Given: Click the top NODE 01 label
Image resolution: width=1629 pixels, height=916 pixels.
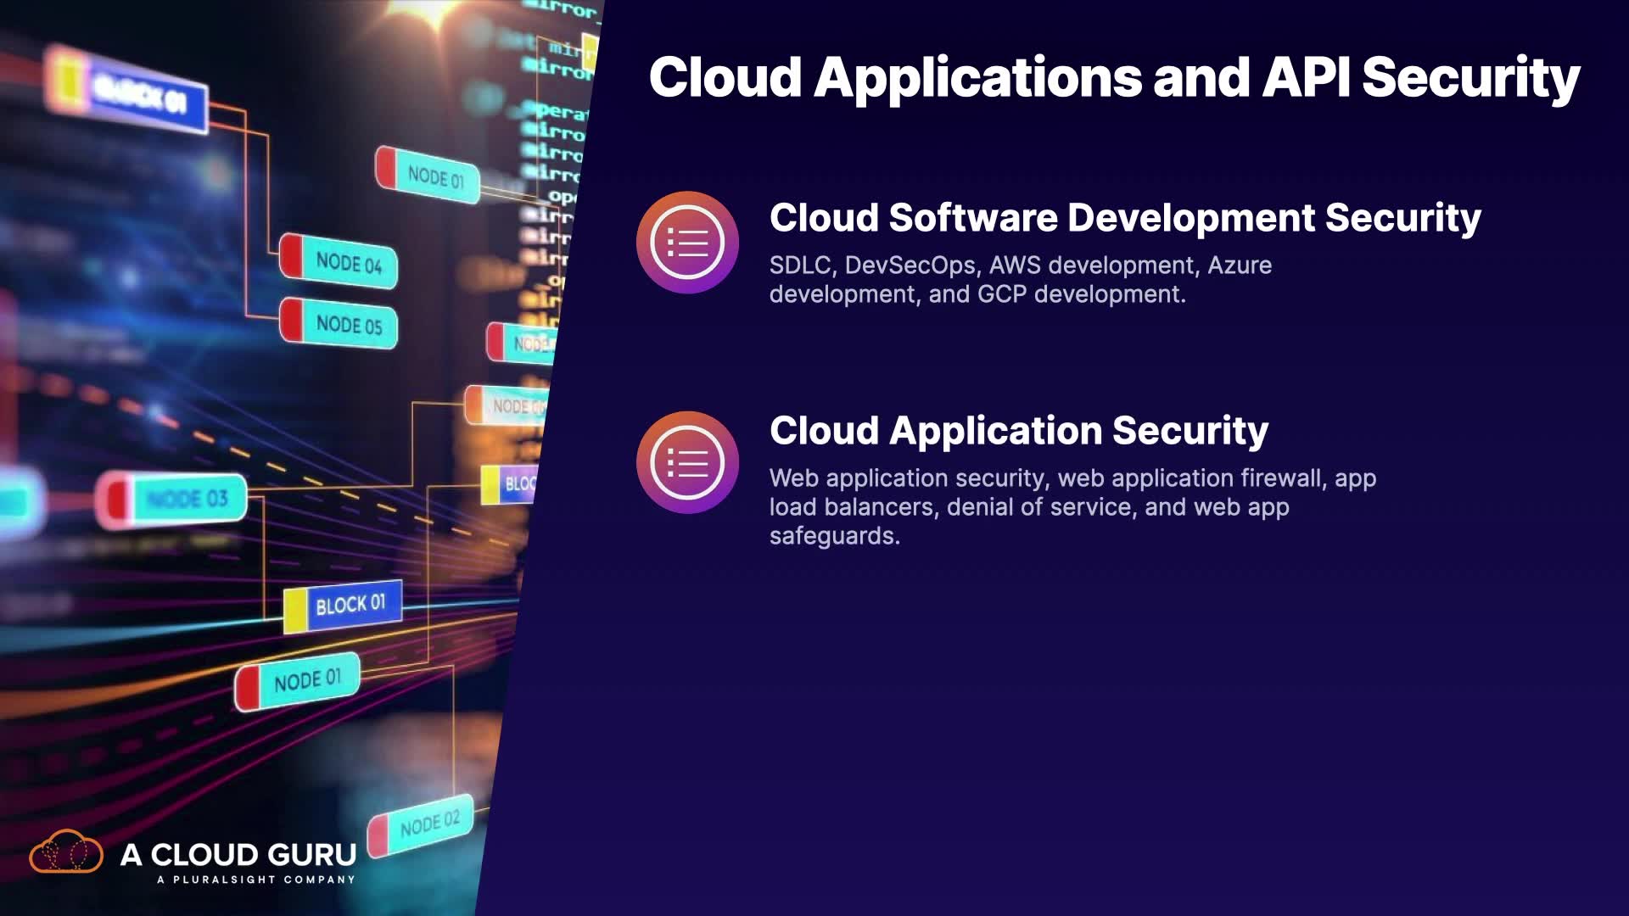Looking at the screenshot, I should (435, 177).
